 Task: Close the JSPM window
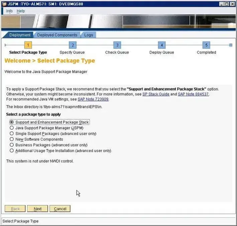(232, 4)
